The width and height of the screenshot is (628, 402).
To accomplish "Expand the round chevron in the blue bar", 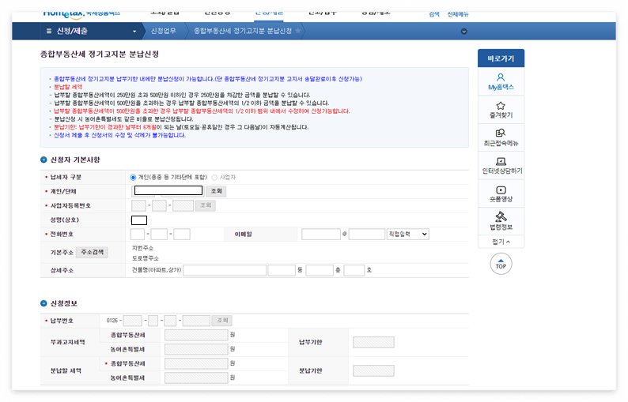I will (x=463, y=32).
